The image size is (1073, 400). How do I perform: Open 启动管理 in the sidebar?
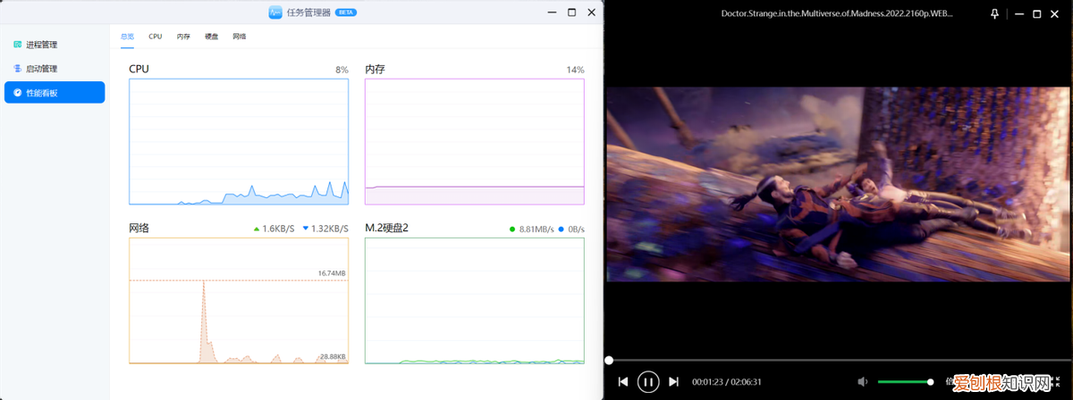42,69
